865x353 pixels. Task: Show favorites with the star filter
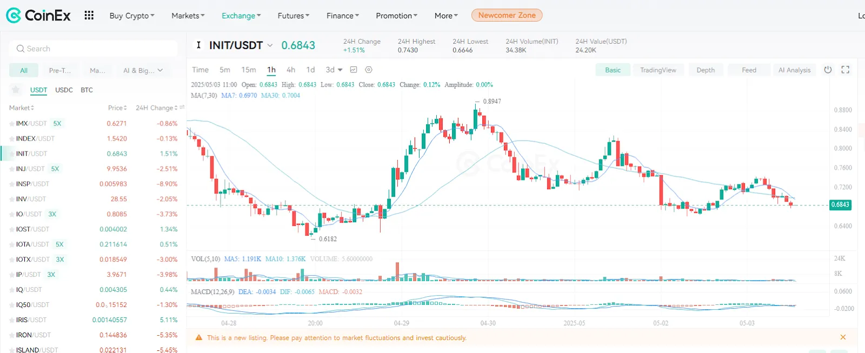(16, 90)
